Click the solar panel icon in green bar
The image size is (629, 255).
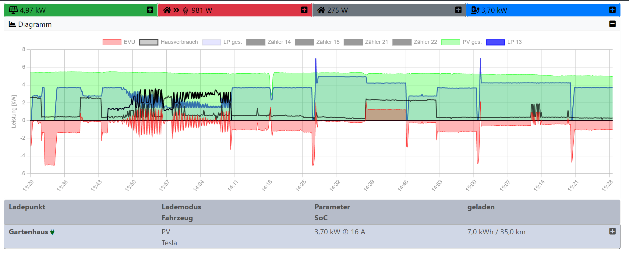coord(13,10)
